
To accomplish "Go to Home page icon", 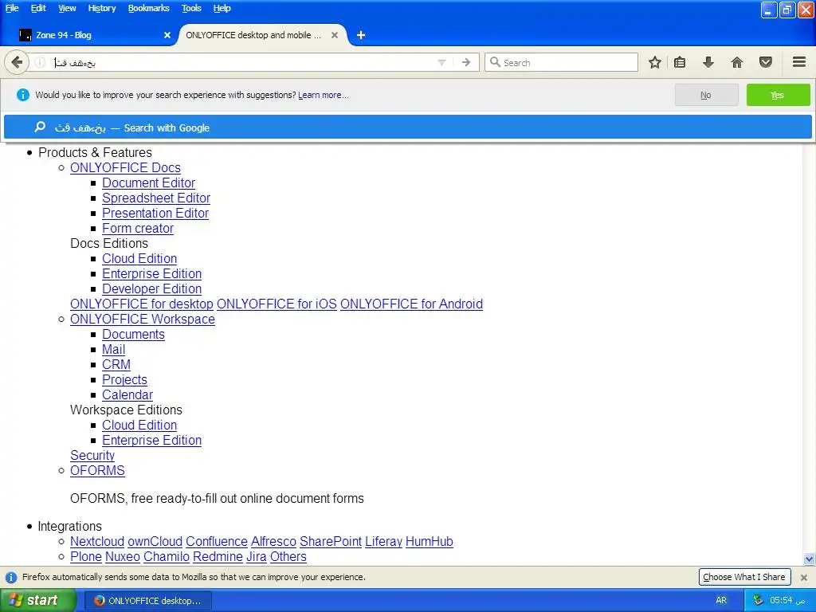I will click(736, 62).
